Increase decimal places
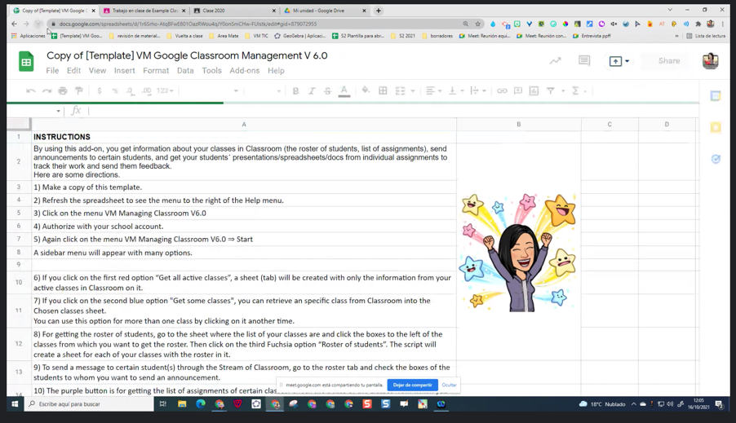Viewport: 736px width, 423px height. tap(146, 91)
